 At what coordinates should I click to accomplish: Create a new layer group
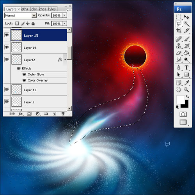coord(46,113)
